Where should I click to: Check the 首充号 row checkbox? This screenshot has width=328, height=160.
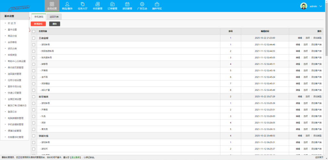tap(34, 129)
